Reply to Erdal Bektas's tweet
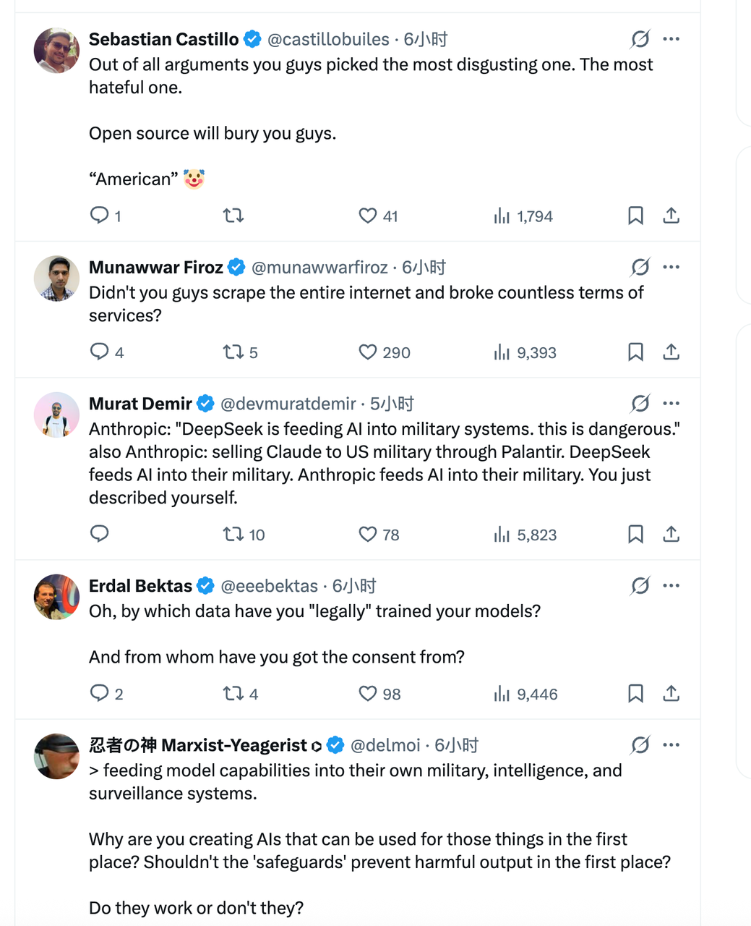The image size is (751, 926). [99, 693]
